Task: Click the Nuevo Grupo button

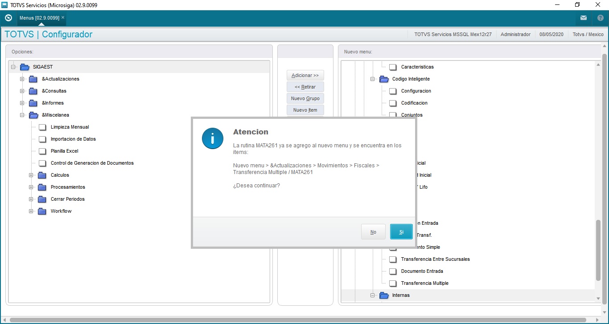Action: click(x=305, y=98)
